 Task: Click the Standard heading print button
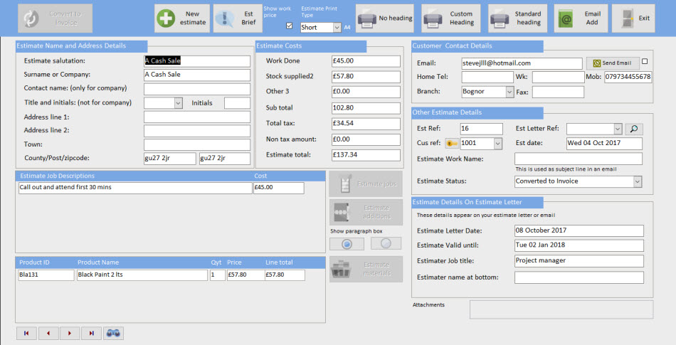click(x=517, y=18)
